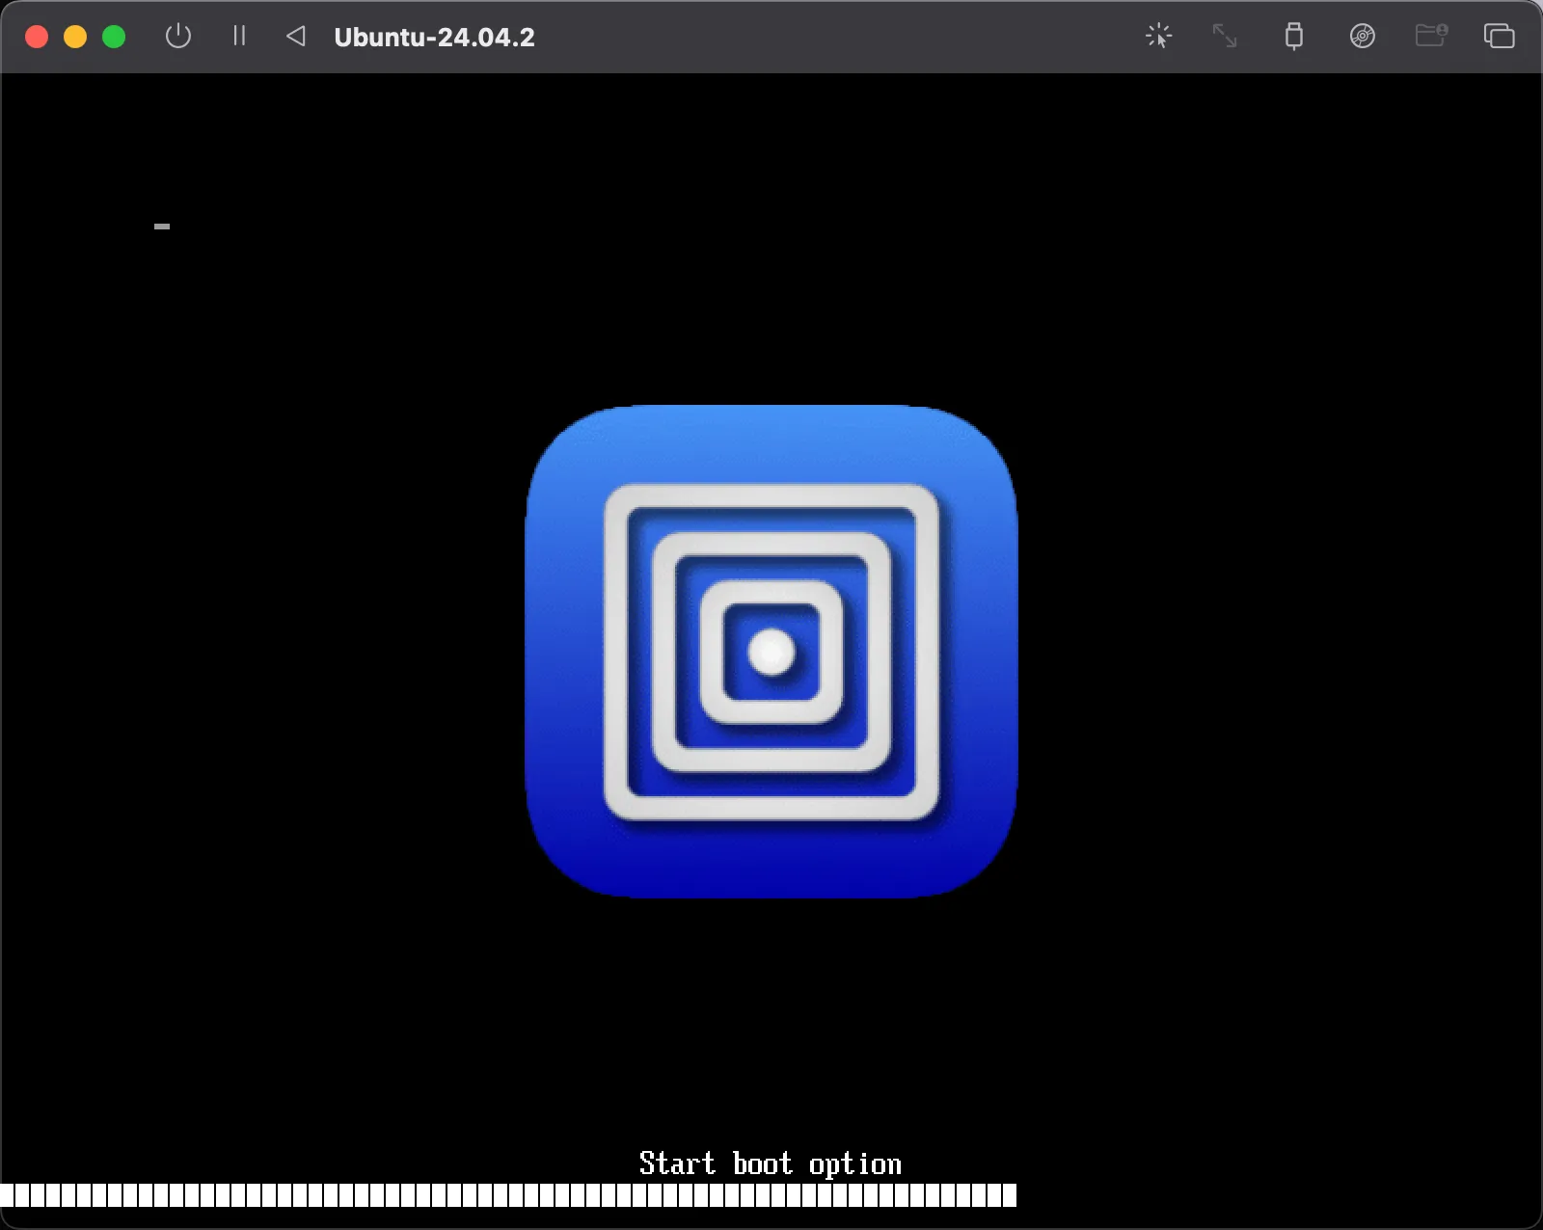Toggle fullscreen with the green window button
Screen dimensions: 1543x1230
point(114,36)
